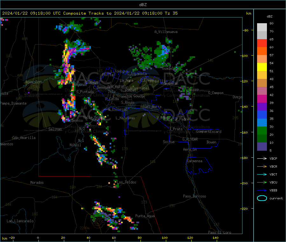The height and width of the screenshot is (242, 286).
Task: Click the dBZ legend heading above color scale
Action: pos(269,17)
